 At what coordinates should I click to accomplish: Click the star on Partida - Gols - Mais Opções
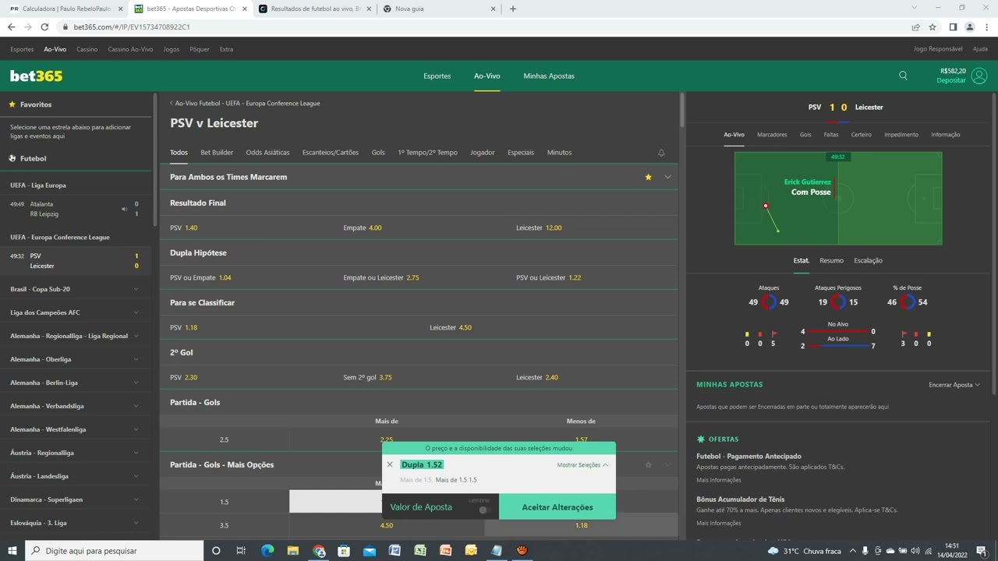click(x=648, y=465)
